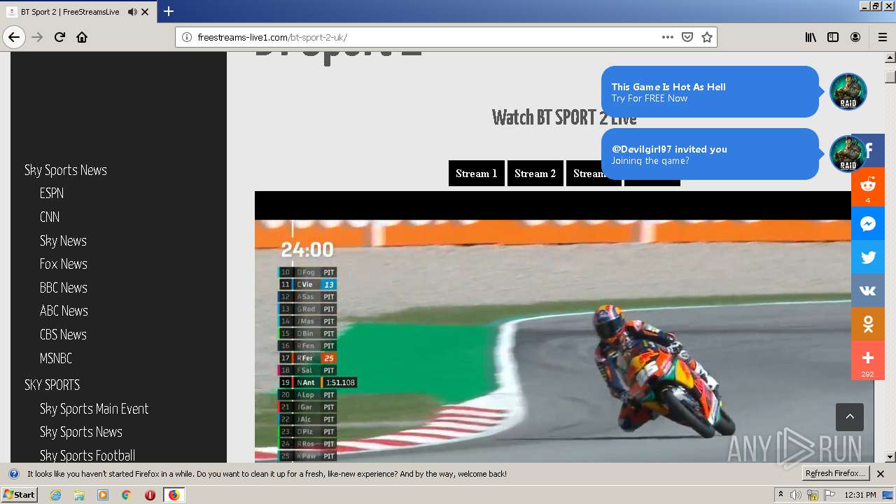Image resolution: width=896 pixels, height=504 pixels.
Task: Click the RAID avatar on the top notification
Action: pyautogui.click(x=848, y=92)
